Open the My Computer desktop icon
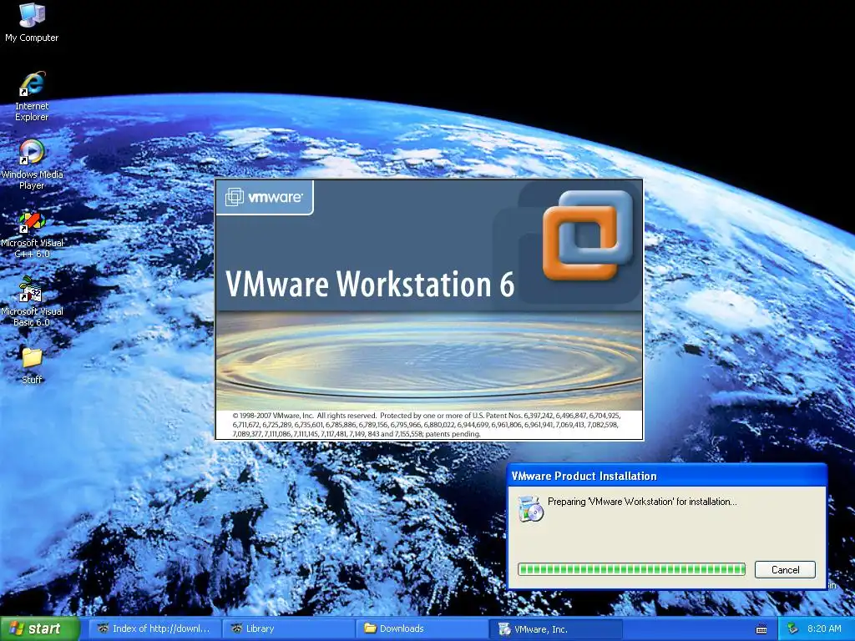 point(32,22)
